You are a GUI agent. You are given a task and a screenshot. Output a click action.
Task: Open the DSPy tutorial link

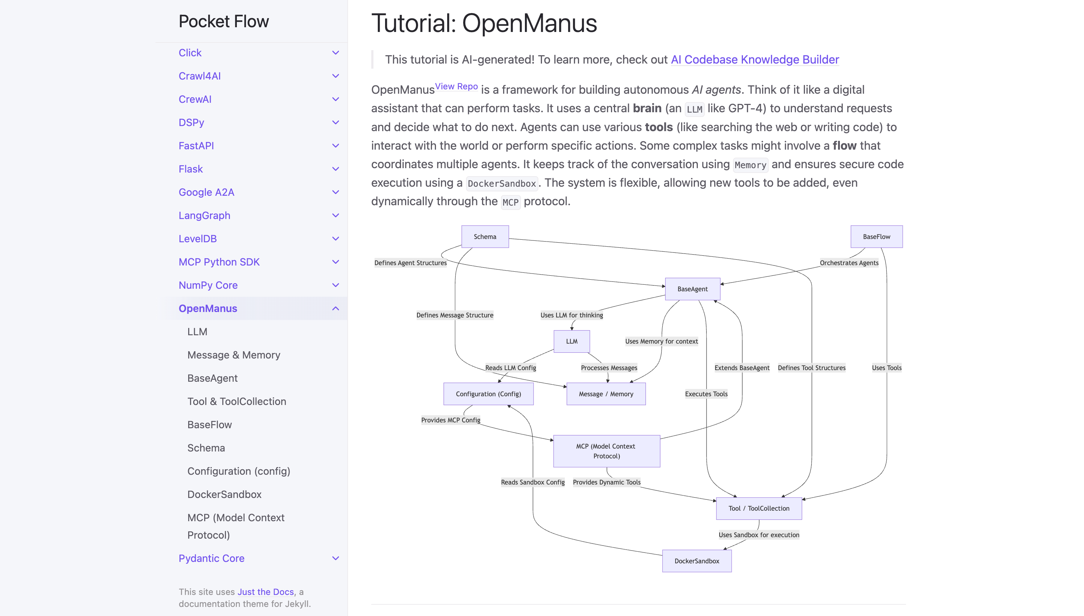(x=191, y=123)
